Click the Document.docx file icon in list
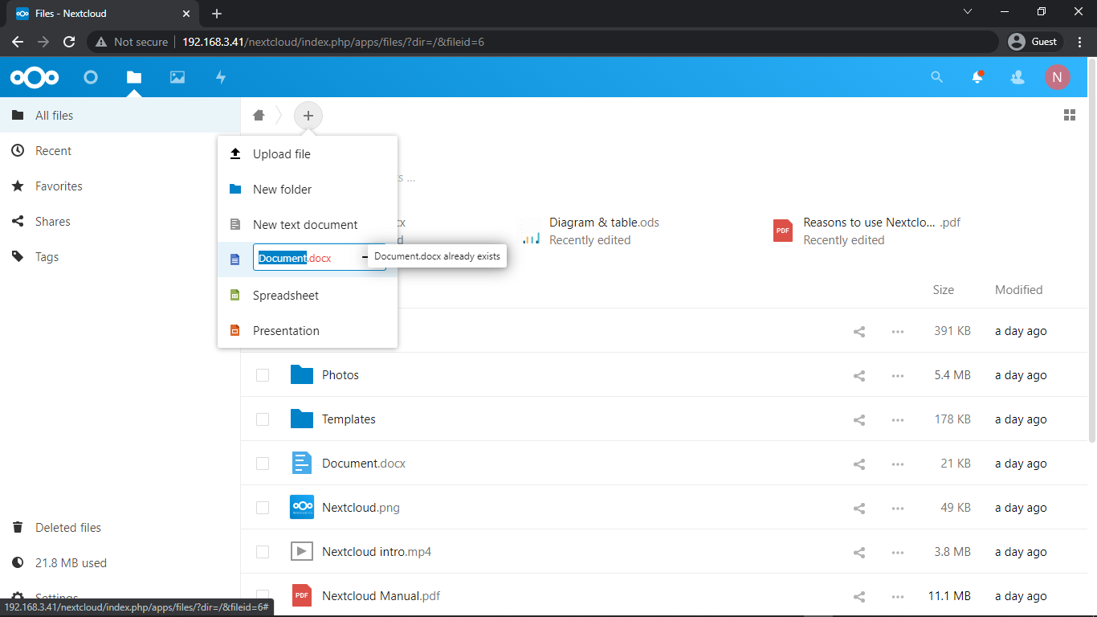Image resolution: width=1097 pixels, height=617 pixels. [302, 463]
